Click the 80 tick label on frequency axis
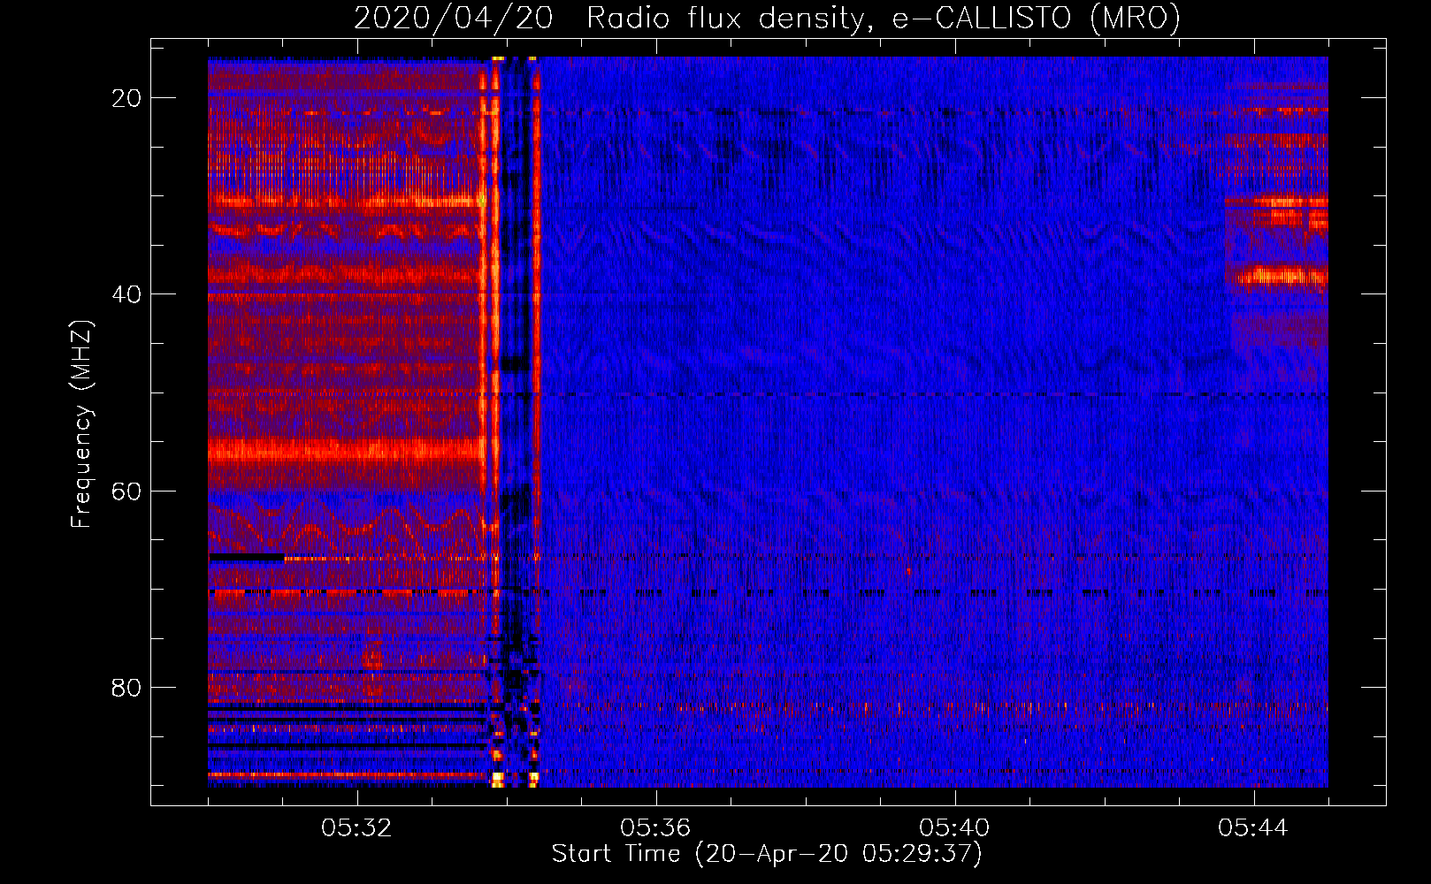The image size is (1431, 884). tap(126, 687)
